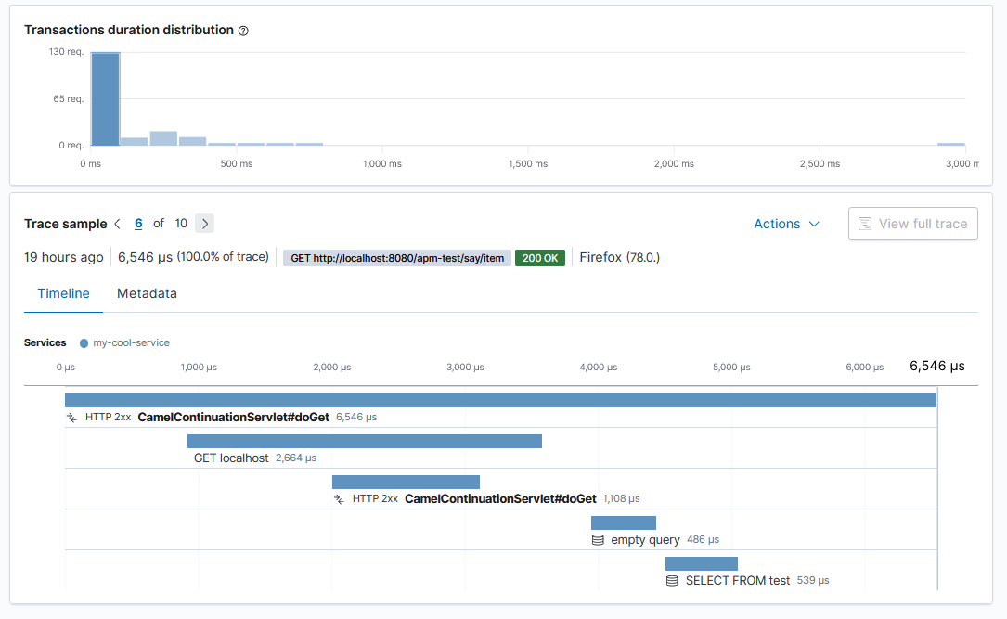Click the transaction icon before first CamelContinuationServlet#doGet
Screen dimensions: 1007x619
pyautogui.click(x=72, y=418)
